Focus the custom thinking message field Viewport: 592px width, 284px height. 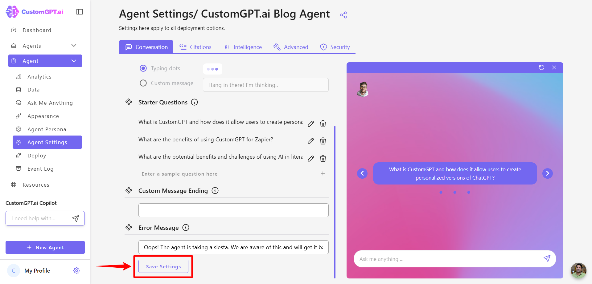tap(266, 85)
